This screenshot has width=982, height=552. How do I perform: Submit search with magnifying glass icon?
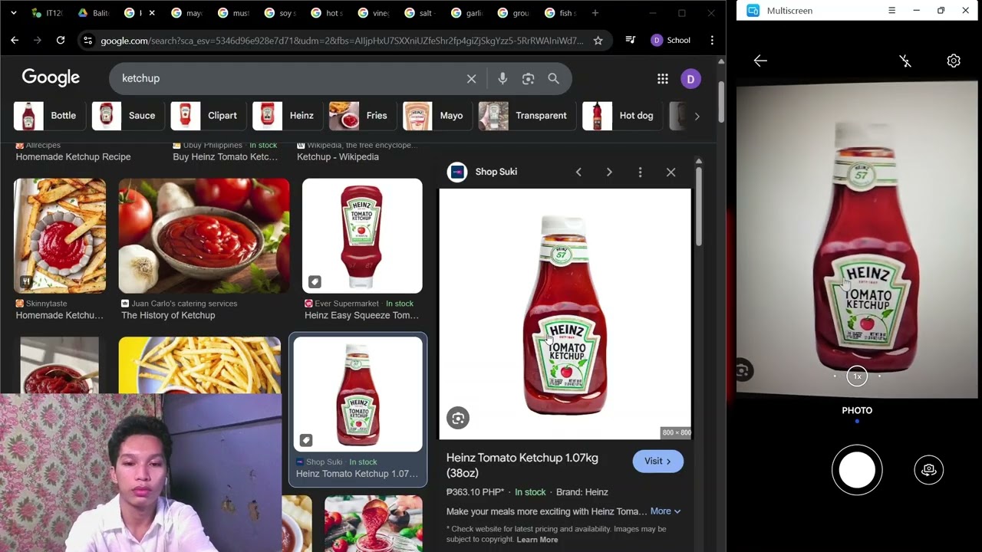click(553, 78)
